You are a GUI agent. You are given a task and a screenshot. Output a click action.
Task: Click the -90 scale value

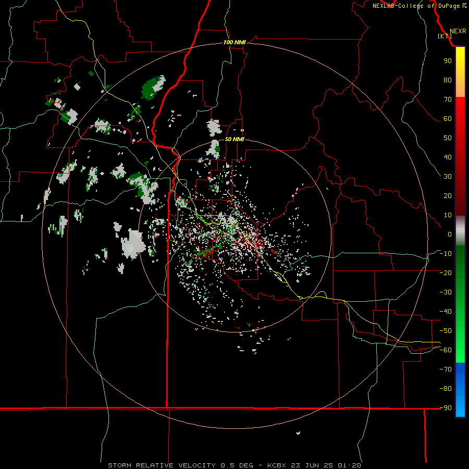point(446,408)
